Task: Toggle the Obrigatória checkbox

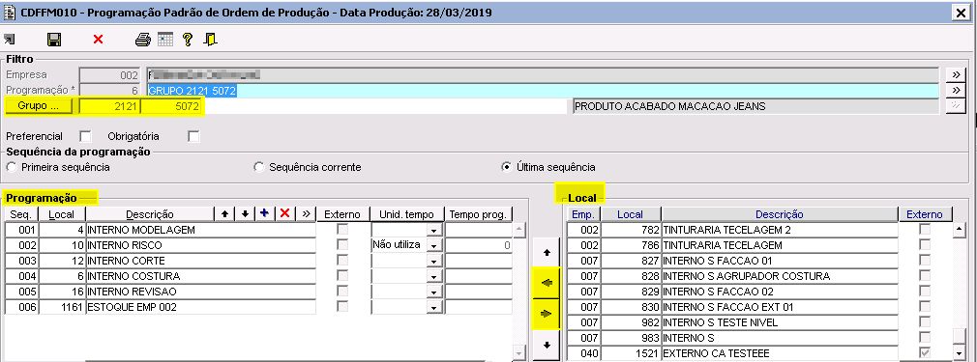Action: coord(193,136)
